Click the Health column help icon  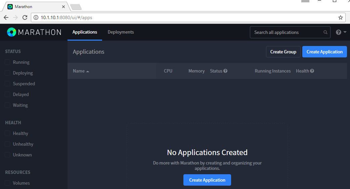[x=312, y=71]
